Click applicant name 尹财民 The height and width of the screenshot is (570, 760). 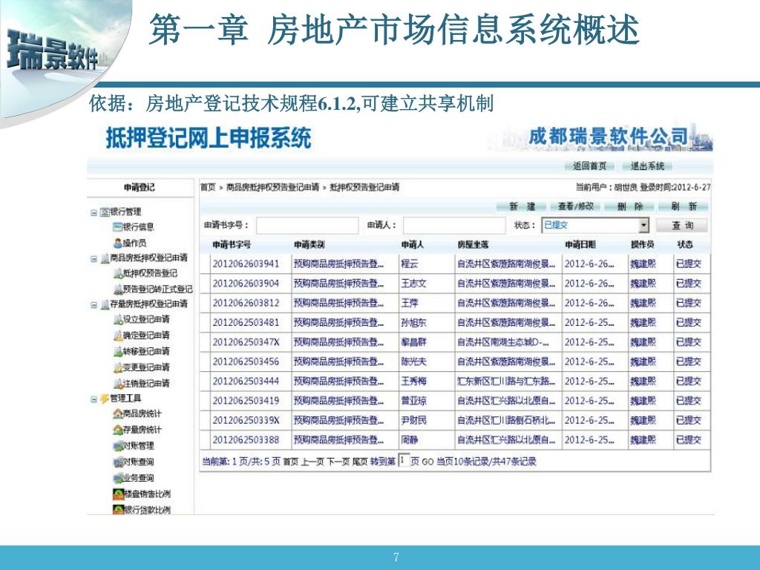click(x=413, y=420)
